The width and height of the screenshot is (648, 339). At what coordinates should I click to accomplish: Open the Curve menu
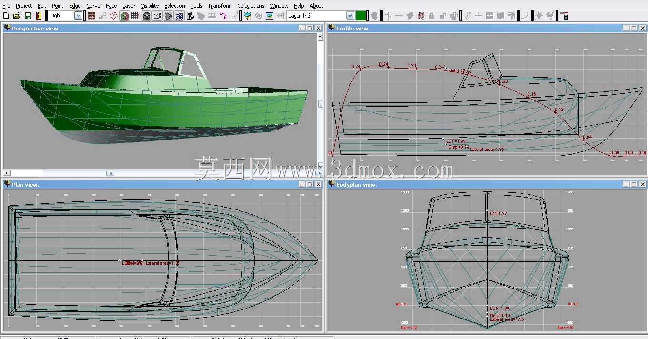pyautogui.click(x=93, y=6)
